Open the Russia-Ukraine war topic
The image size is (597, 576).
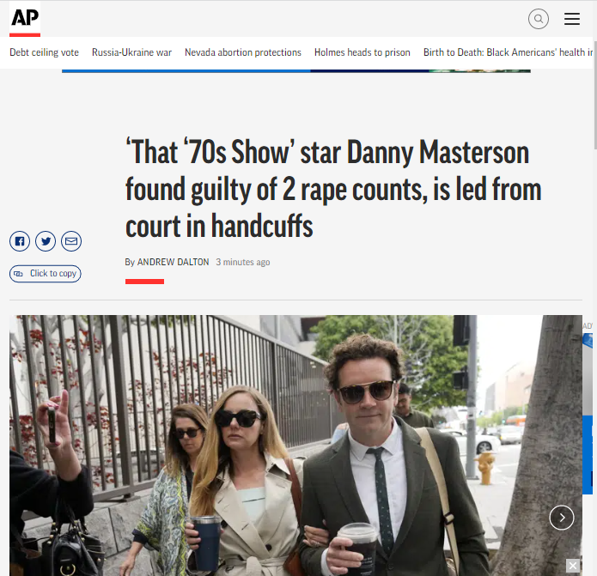coord(131,52)
